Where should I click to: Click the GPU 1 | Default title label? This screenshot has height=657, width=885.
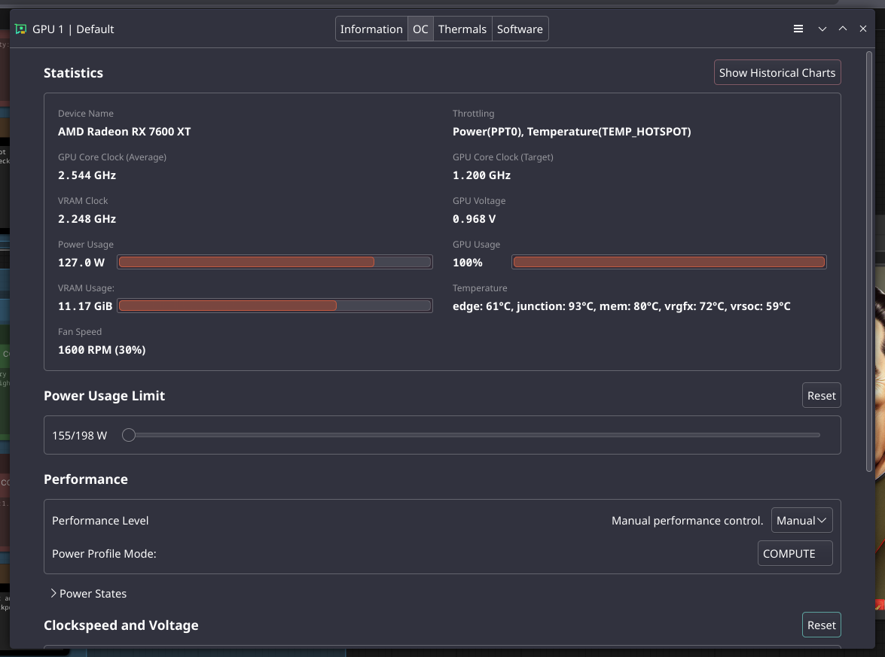[73, 29]
